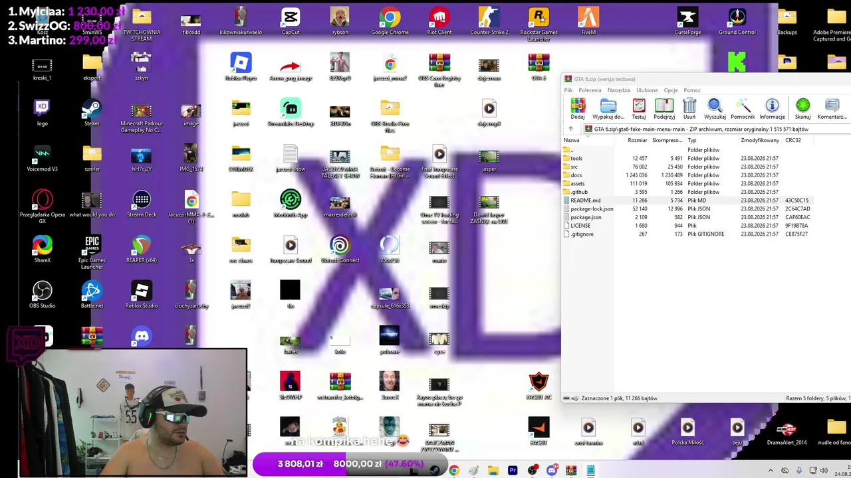Select the Roblox Studio desktop icon
The image size is (851, 478).
[x=142, y=295]
